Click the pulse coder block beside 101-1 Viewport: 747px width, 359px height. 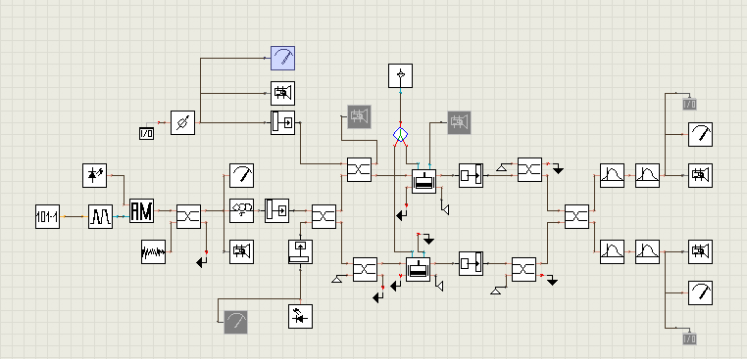coord(101,217)
